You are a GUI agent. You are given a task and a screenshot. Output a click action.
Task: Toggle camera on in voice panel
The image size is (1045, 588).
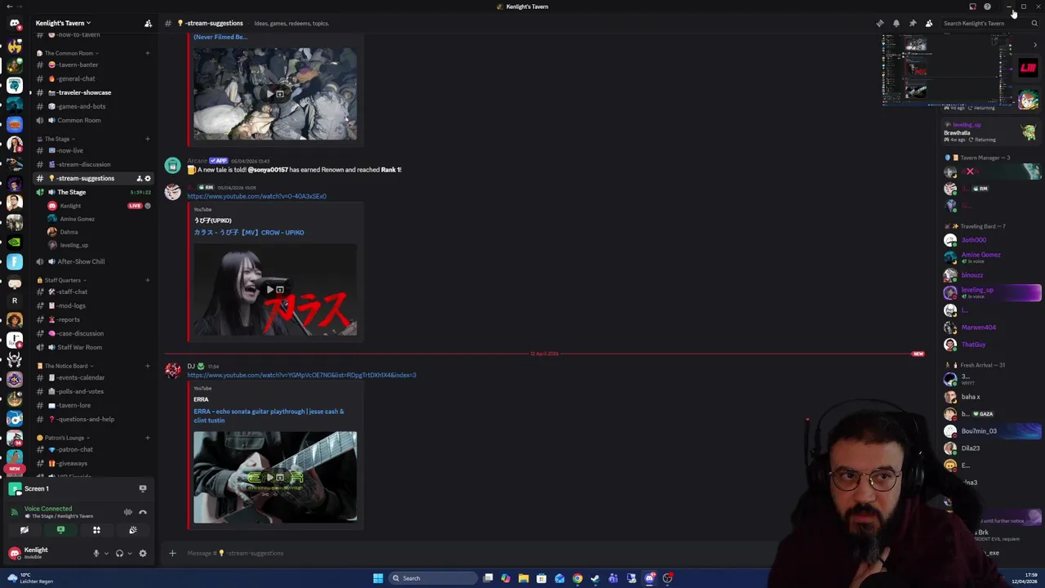[24, 530]
